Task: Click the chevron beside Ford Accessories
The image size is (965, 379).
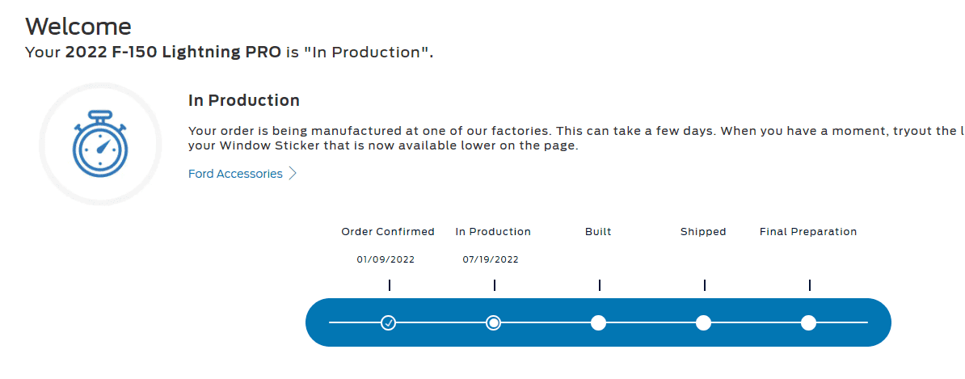Action: point(293,174)
